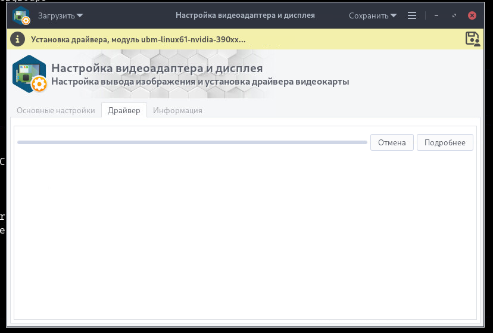Click the 'Установка драйвера, модуль ubm-linux61-nvidia-390xx' message
493x333 pixels.
point(138,40)
